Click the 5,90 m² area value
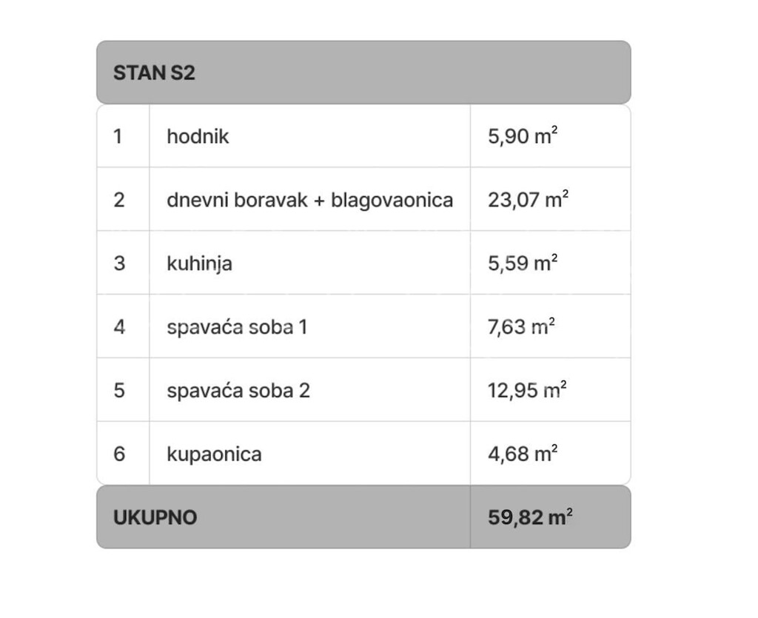Viewport: 758px width, 618px height. pyautogui.click(x=523, y=135)
